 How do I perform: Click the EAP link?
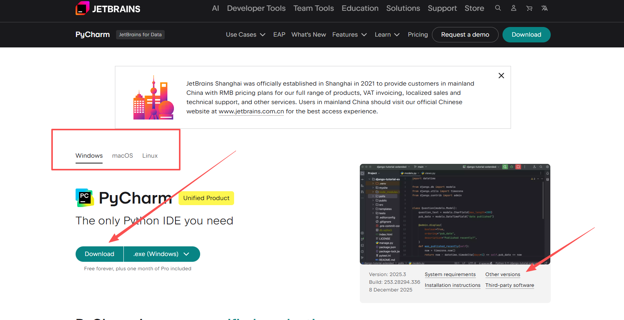coord(279,35)
